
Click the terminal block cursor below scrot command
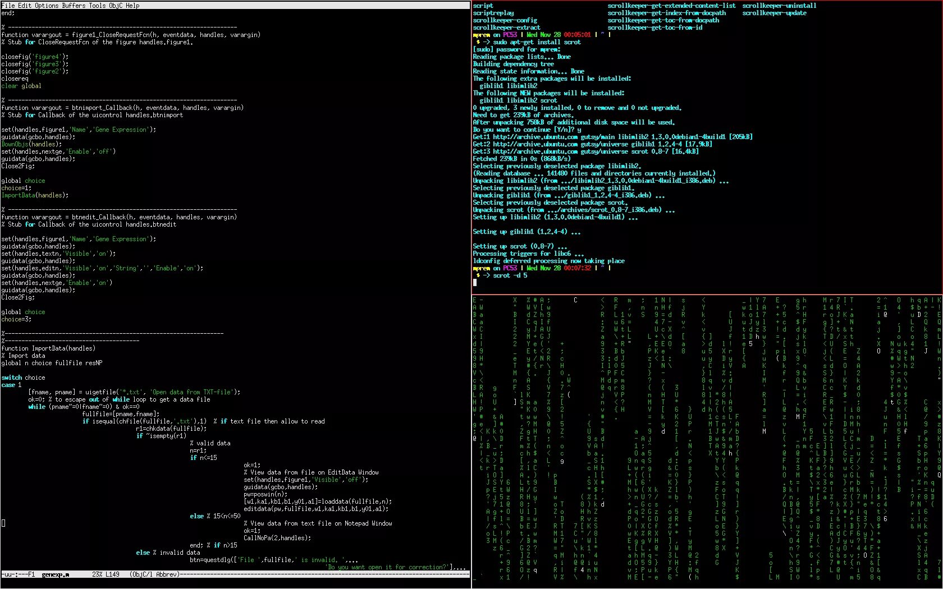(x=475, y=283)
